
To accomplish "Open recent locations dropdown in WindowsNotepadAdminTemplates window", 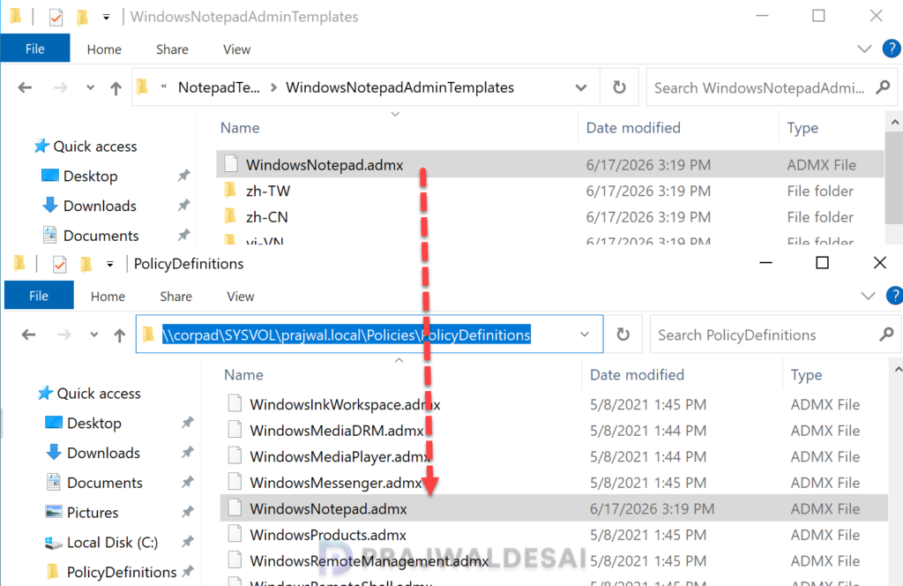I will [x=91, y=88].
